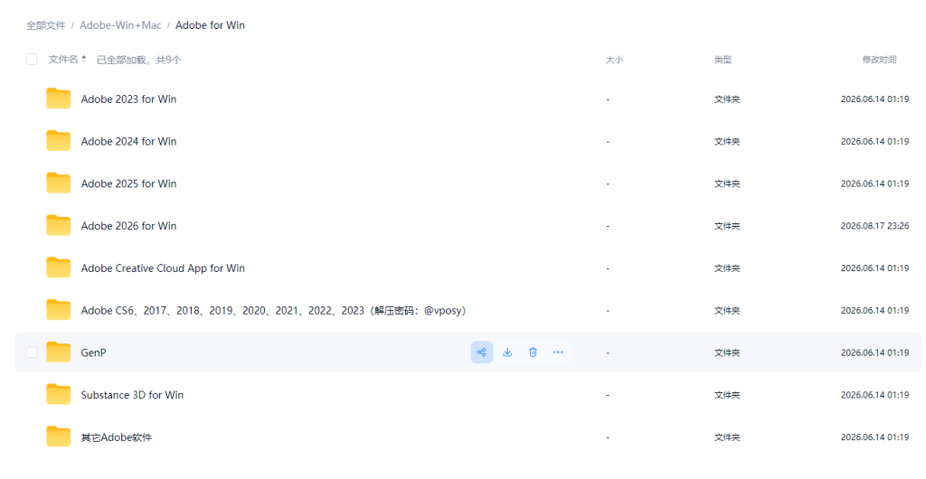Open more options for GenP row
Image resolution: width=926 pixels, height=479 pixels.
[558, 352]
